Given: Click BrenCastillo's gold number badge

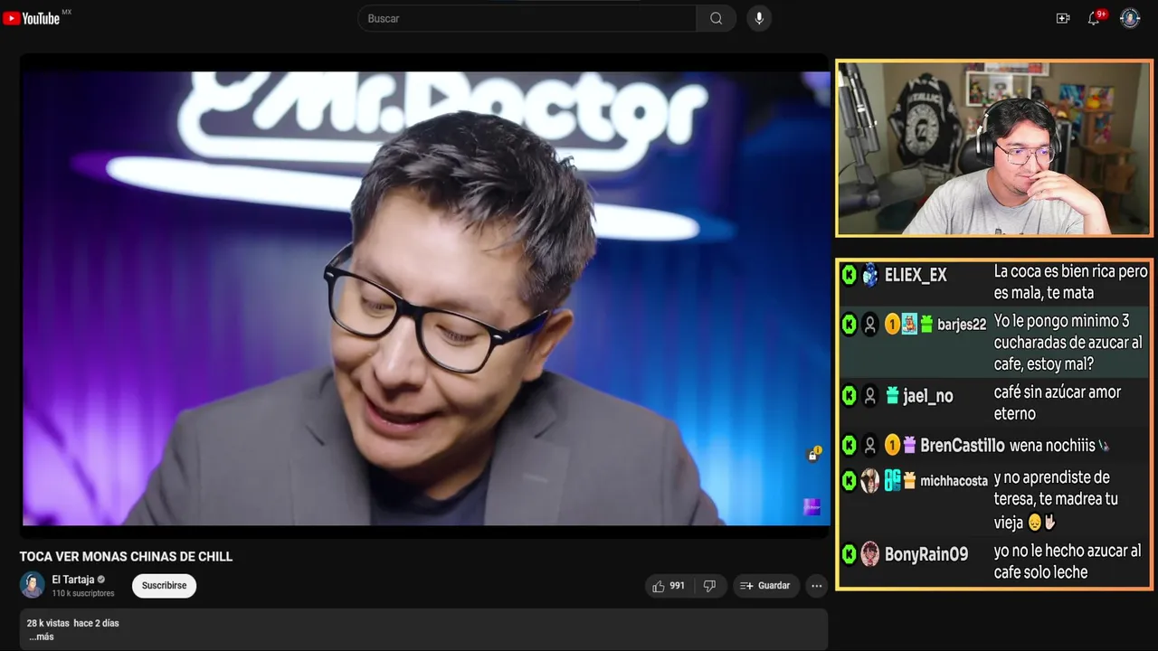Looking at the screenshot, I should 892,445.
